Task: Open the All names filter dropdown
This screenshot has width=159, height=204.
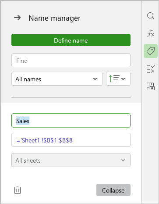Action: (x=57, y=79)
